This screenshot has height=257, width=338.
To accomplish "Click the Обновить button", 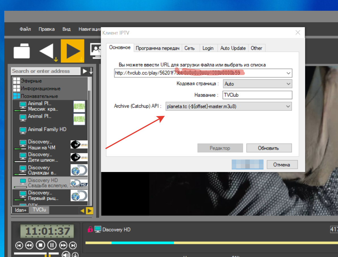I will [269, 148].
